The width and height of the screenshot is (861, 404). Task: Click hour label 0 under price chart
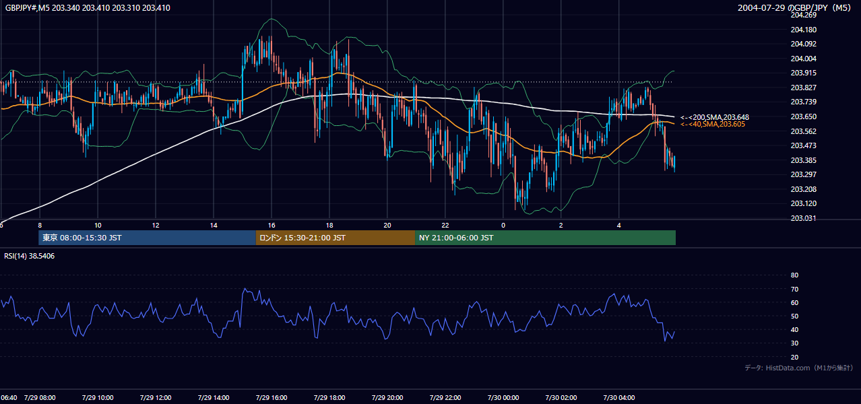click(503, 225)
